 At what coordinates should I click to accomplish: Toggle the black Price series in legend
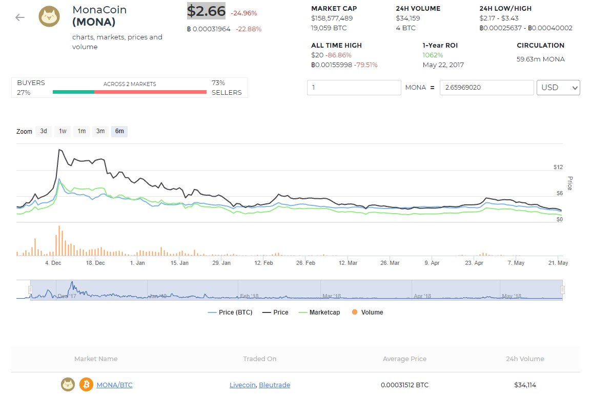point(275,312)
